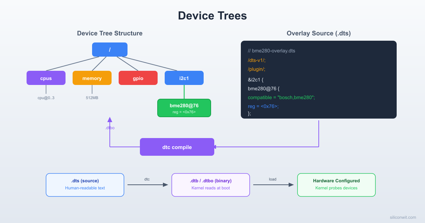The image size is (425, 223).
Task: Click the /plugin/; directive in the overlay
Action: 256,69
